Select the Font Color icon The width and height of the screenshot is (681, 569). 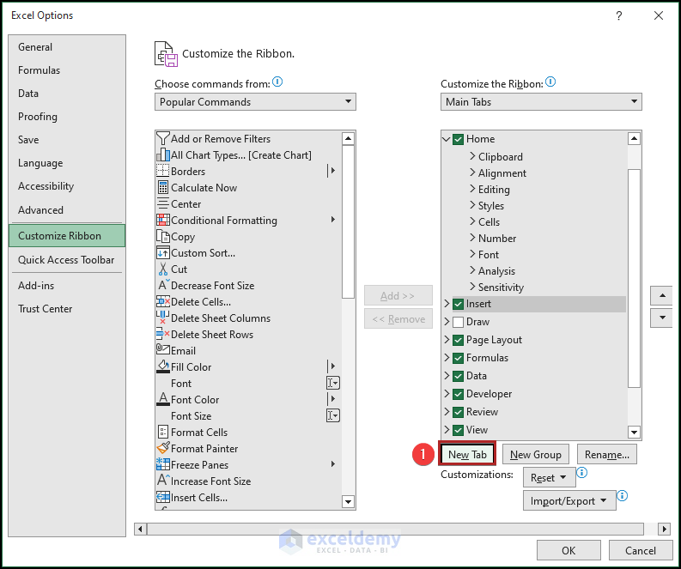click(x=163, y=399)
